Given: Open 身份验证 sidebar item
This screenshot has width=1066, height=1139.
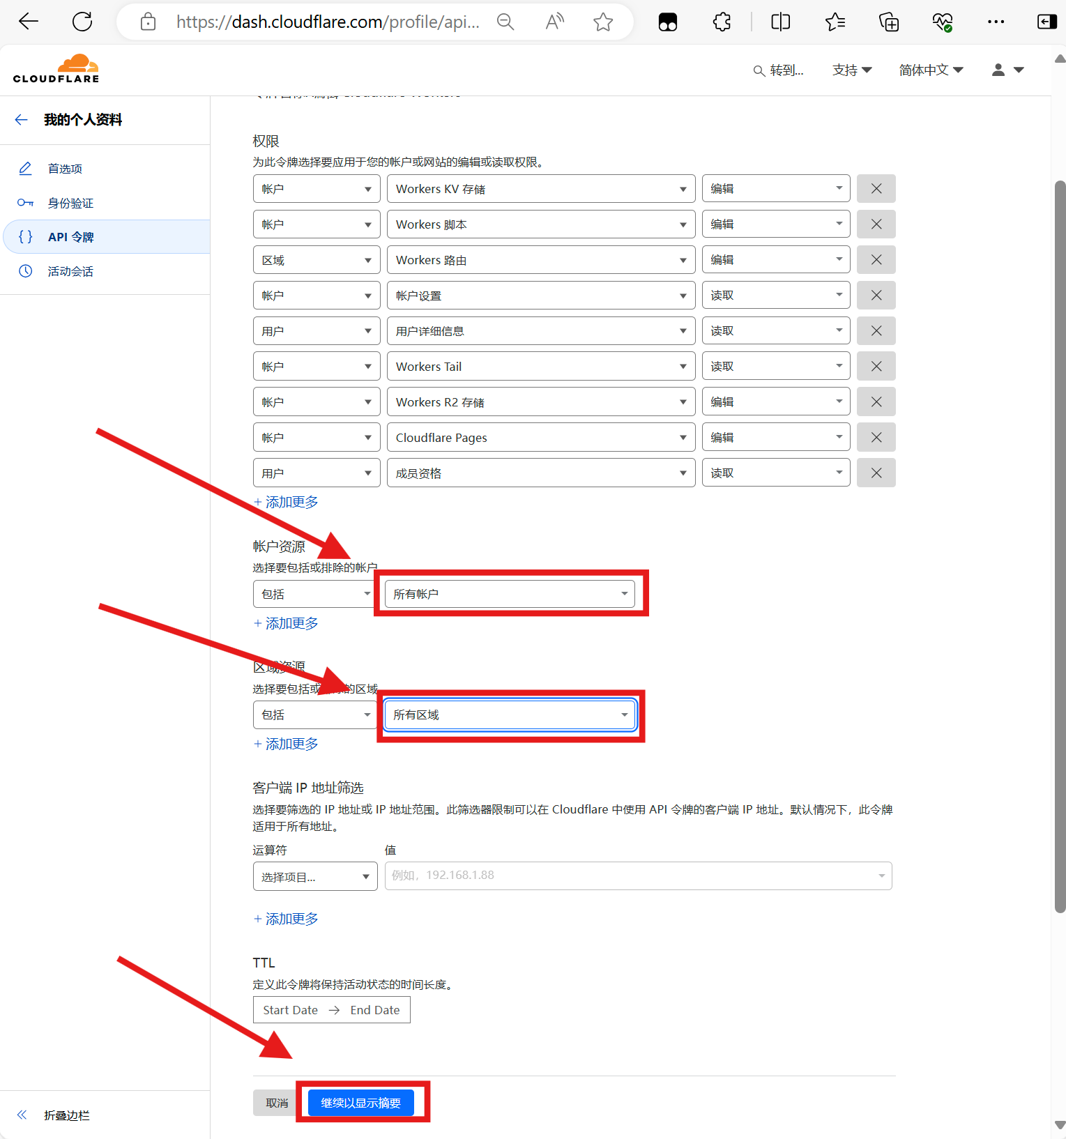Looking at the screenshot, I should pyautogui.click(x=70, y=203).
